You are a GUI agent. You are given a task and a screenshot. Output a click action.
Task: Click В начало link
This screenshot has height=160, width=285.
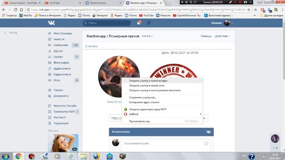coord(92,46)
